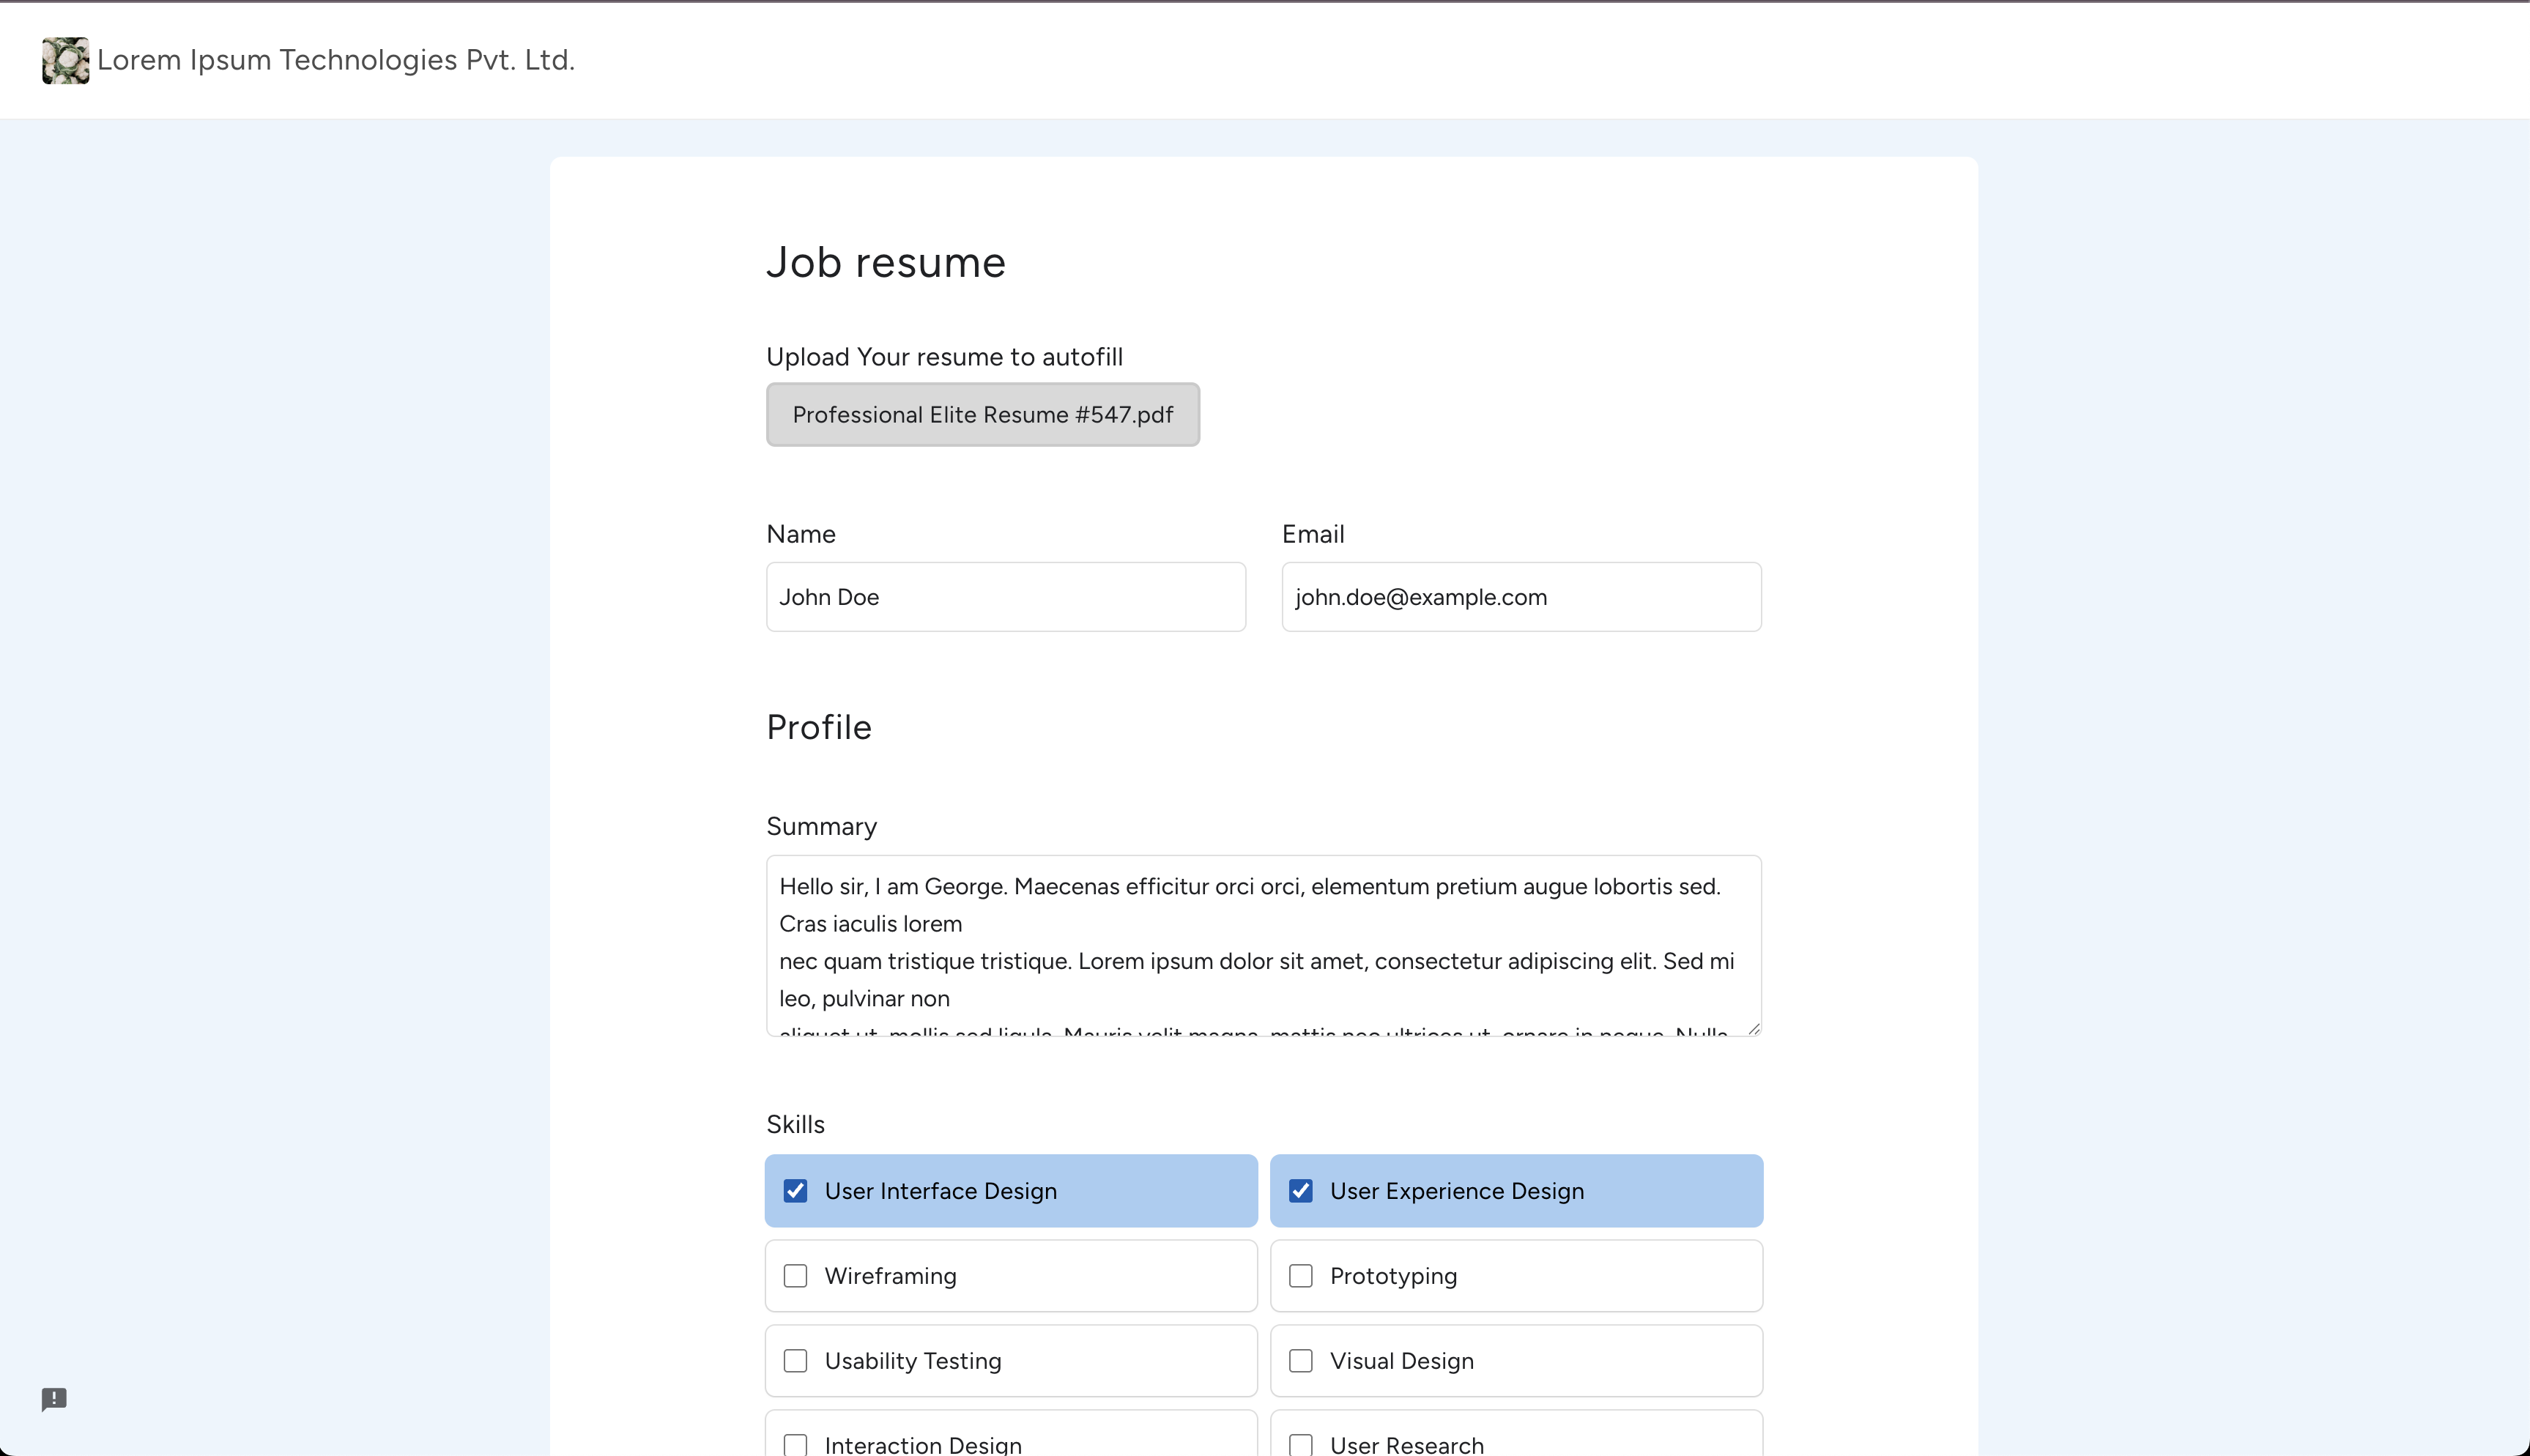Click the Professional Elite Resume #547.pdf upload button
The image size is (2530, 1456).
[982, 414]
